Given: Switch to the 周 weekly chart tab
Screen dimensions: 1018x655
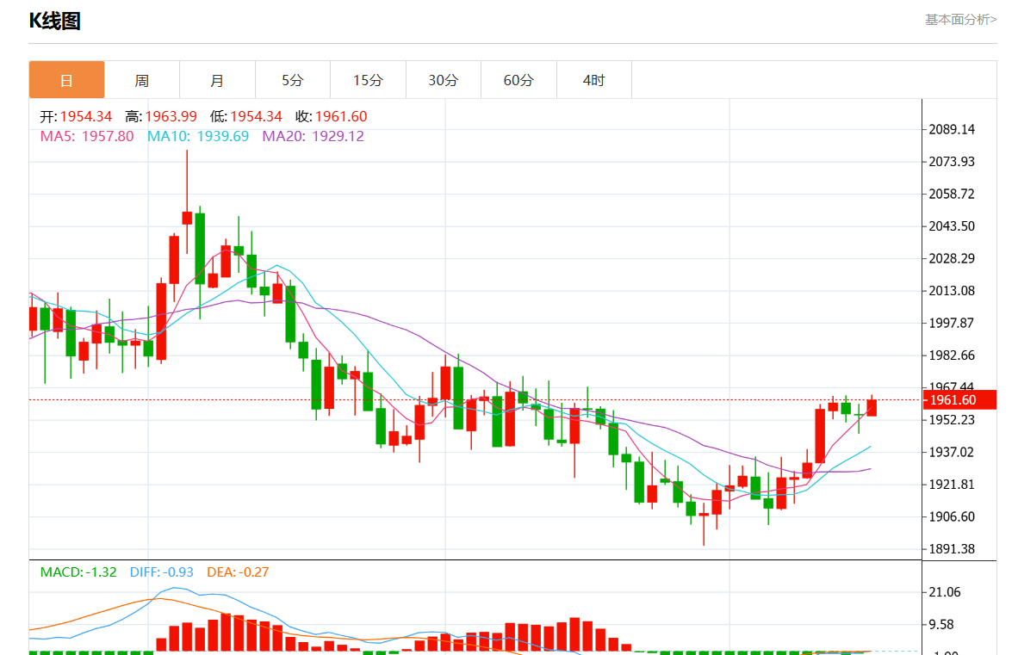Looking at the screenshot, I should tap(142, 80).
